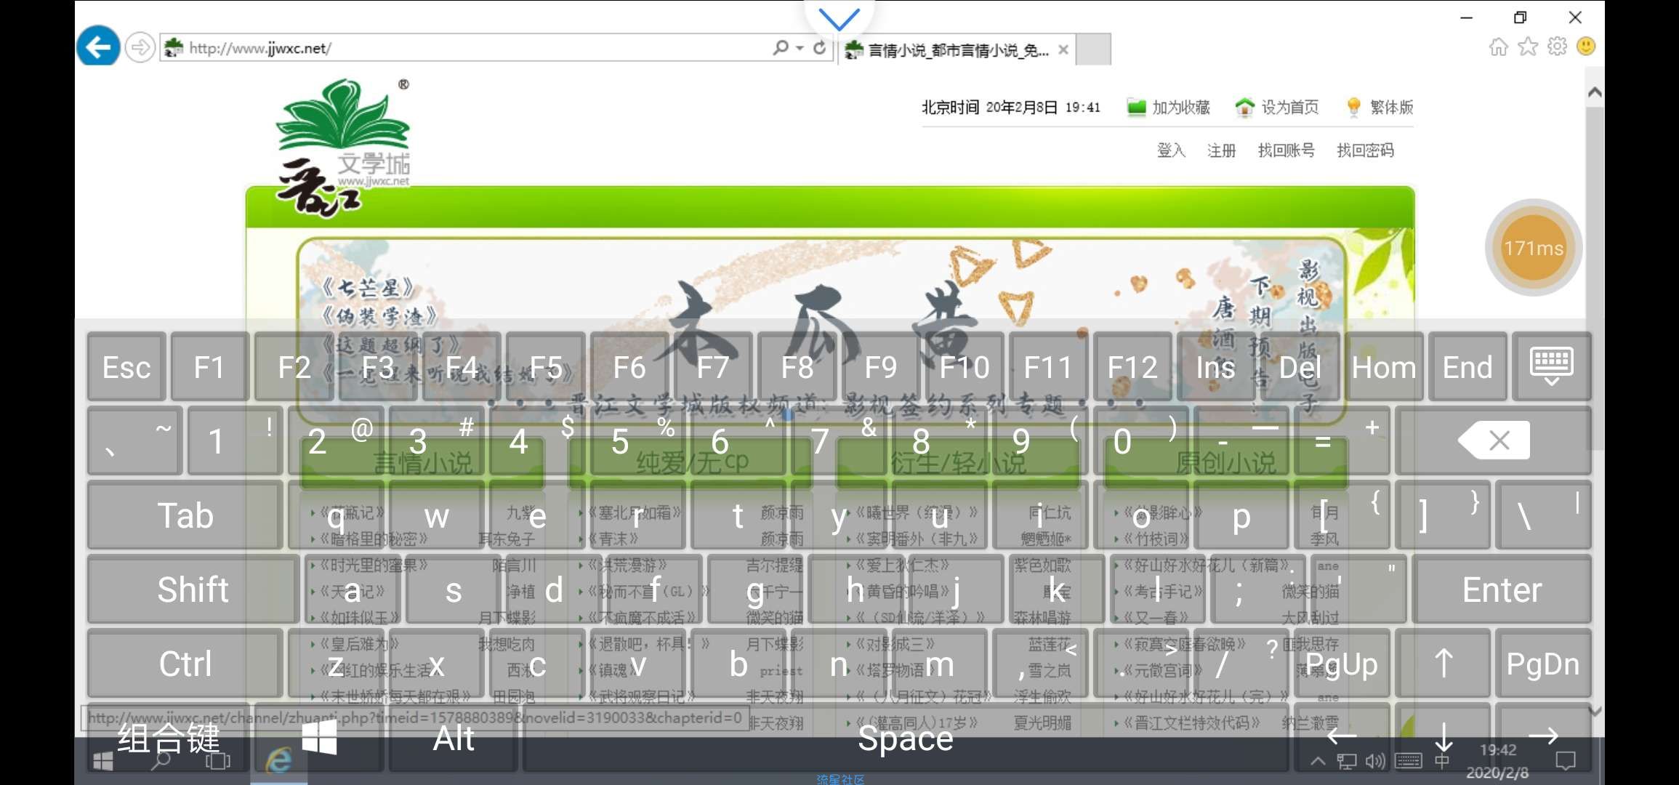1679x785 pixels.
Task: Tap the F11 key on virtual keyboard
Action: 1048,366
